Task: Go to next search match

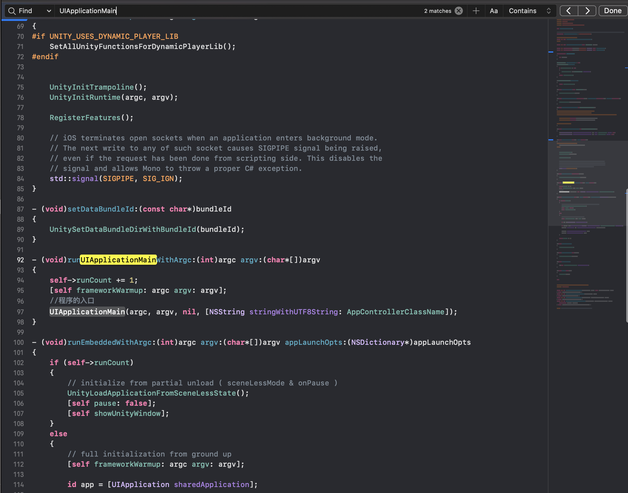Action: pos(587,11)
